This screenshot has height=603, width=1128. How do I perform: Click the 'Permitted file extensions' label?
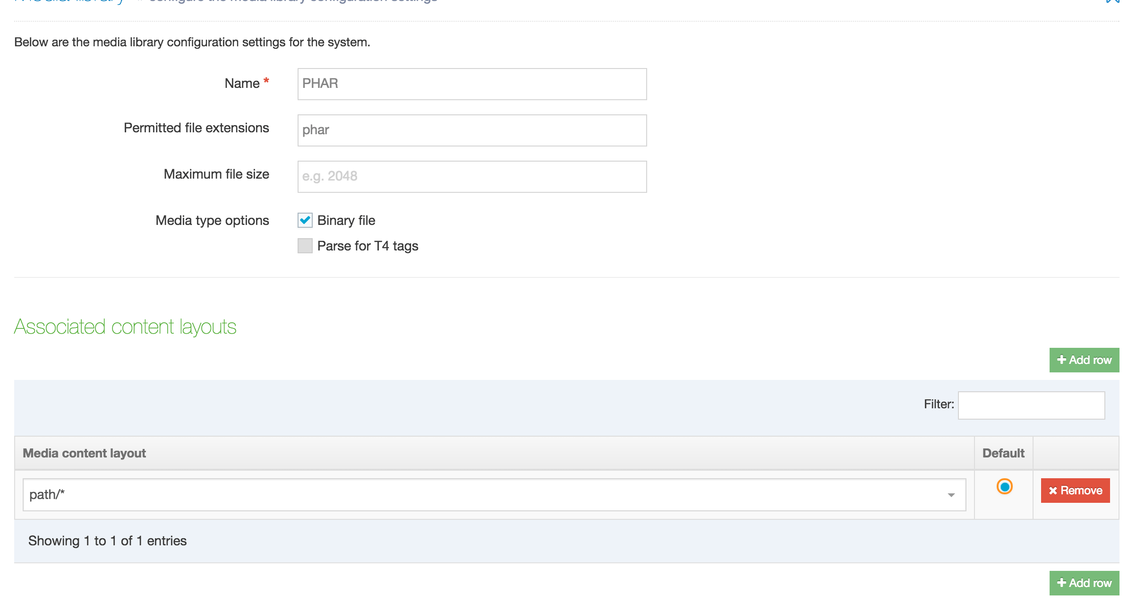196,128
